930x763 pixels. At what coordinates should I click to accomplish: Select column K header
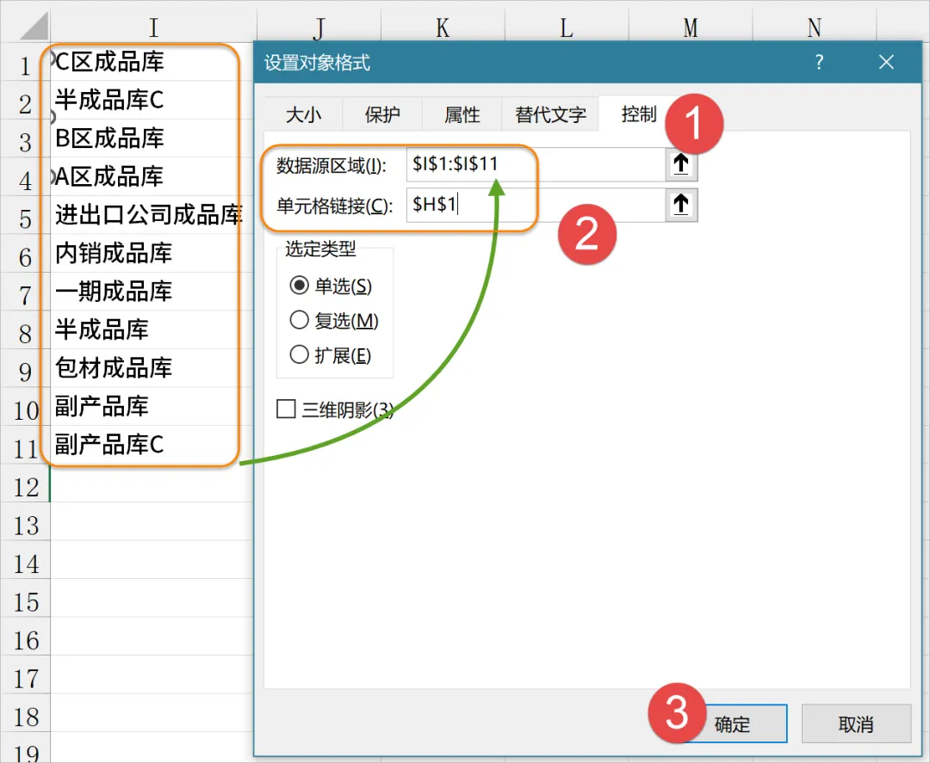click(443, 27)
